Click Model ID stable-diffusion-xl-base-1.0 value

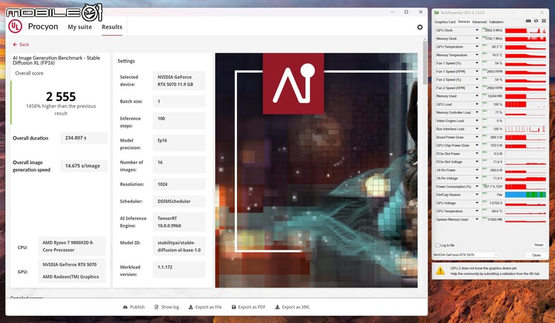(x=179, y=246)
